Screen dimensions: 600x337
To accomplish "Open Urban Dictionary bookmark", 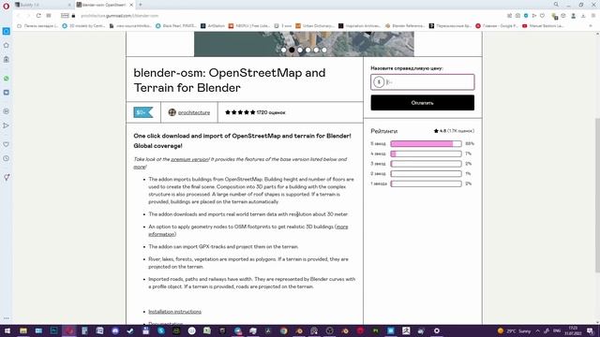I will coord(315,26).
